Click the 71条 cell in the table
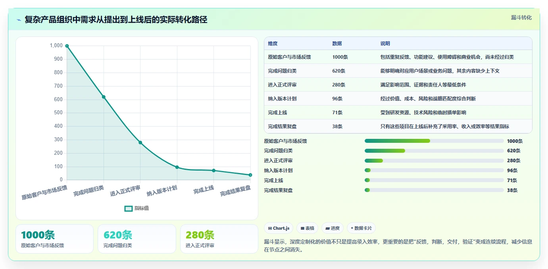This screenshot has height=269, width=548. [337, 113]
